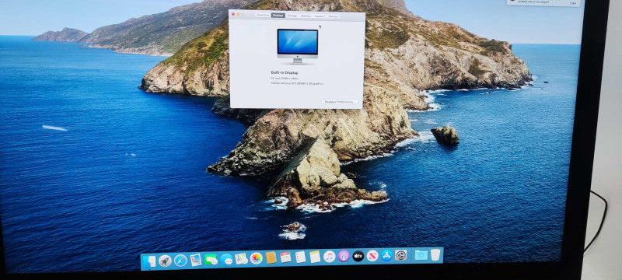622x280 pixels.
Task: Switch to the Storage tab
Action: [292, 16]
